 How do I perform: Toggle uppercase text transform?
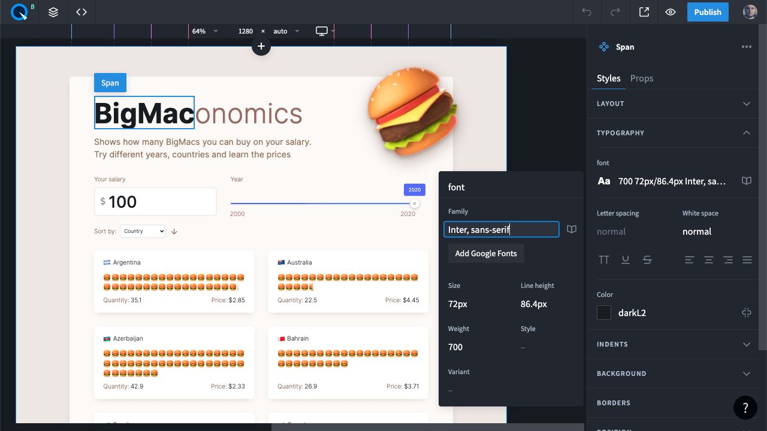[x=604, y=260]
